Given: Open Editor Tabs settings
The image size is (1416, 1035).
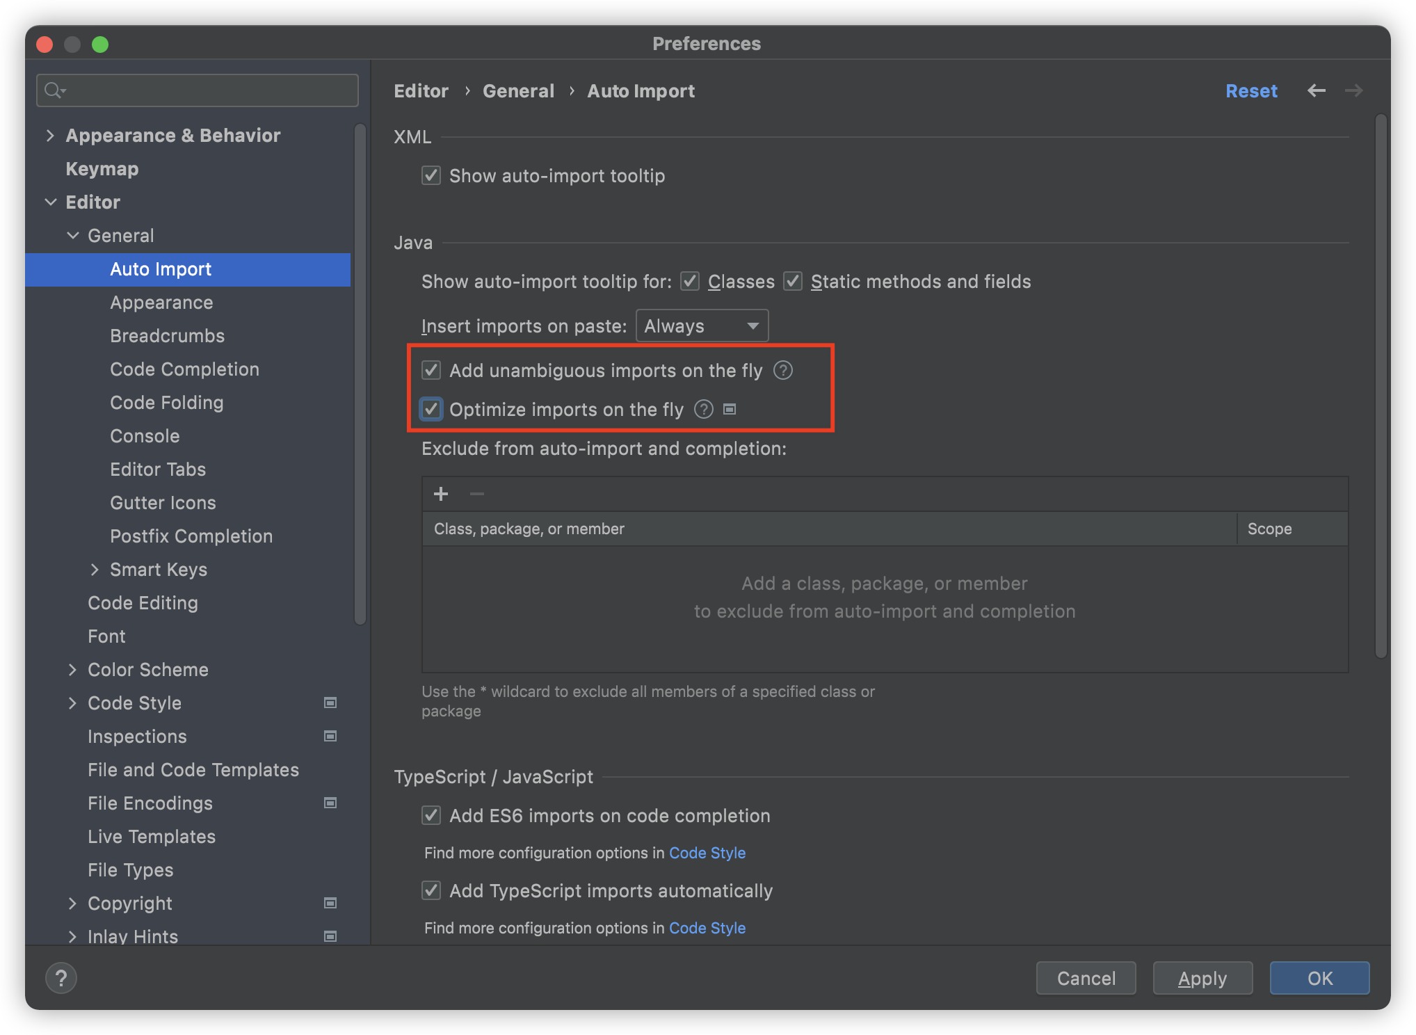Looking at the screenshot, I should [x=158, y=470].
